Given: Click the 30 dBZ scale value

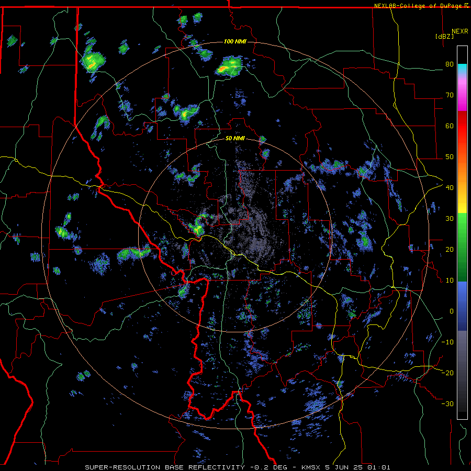Looking at the screenshot, I should [x=450, y=219].
